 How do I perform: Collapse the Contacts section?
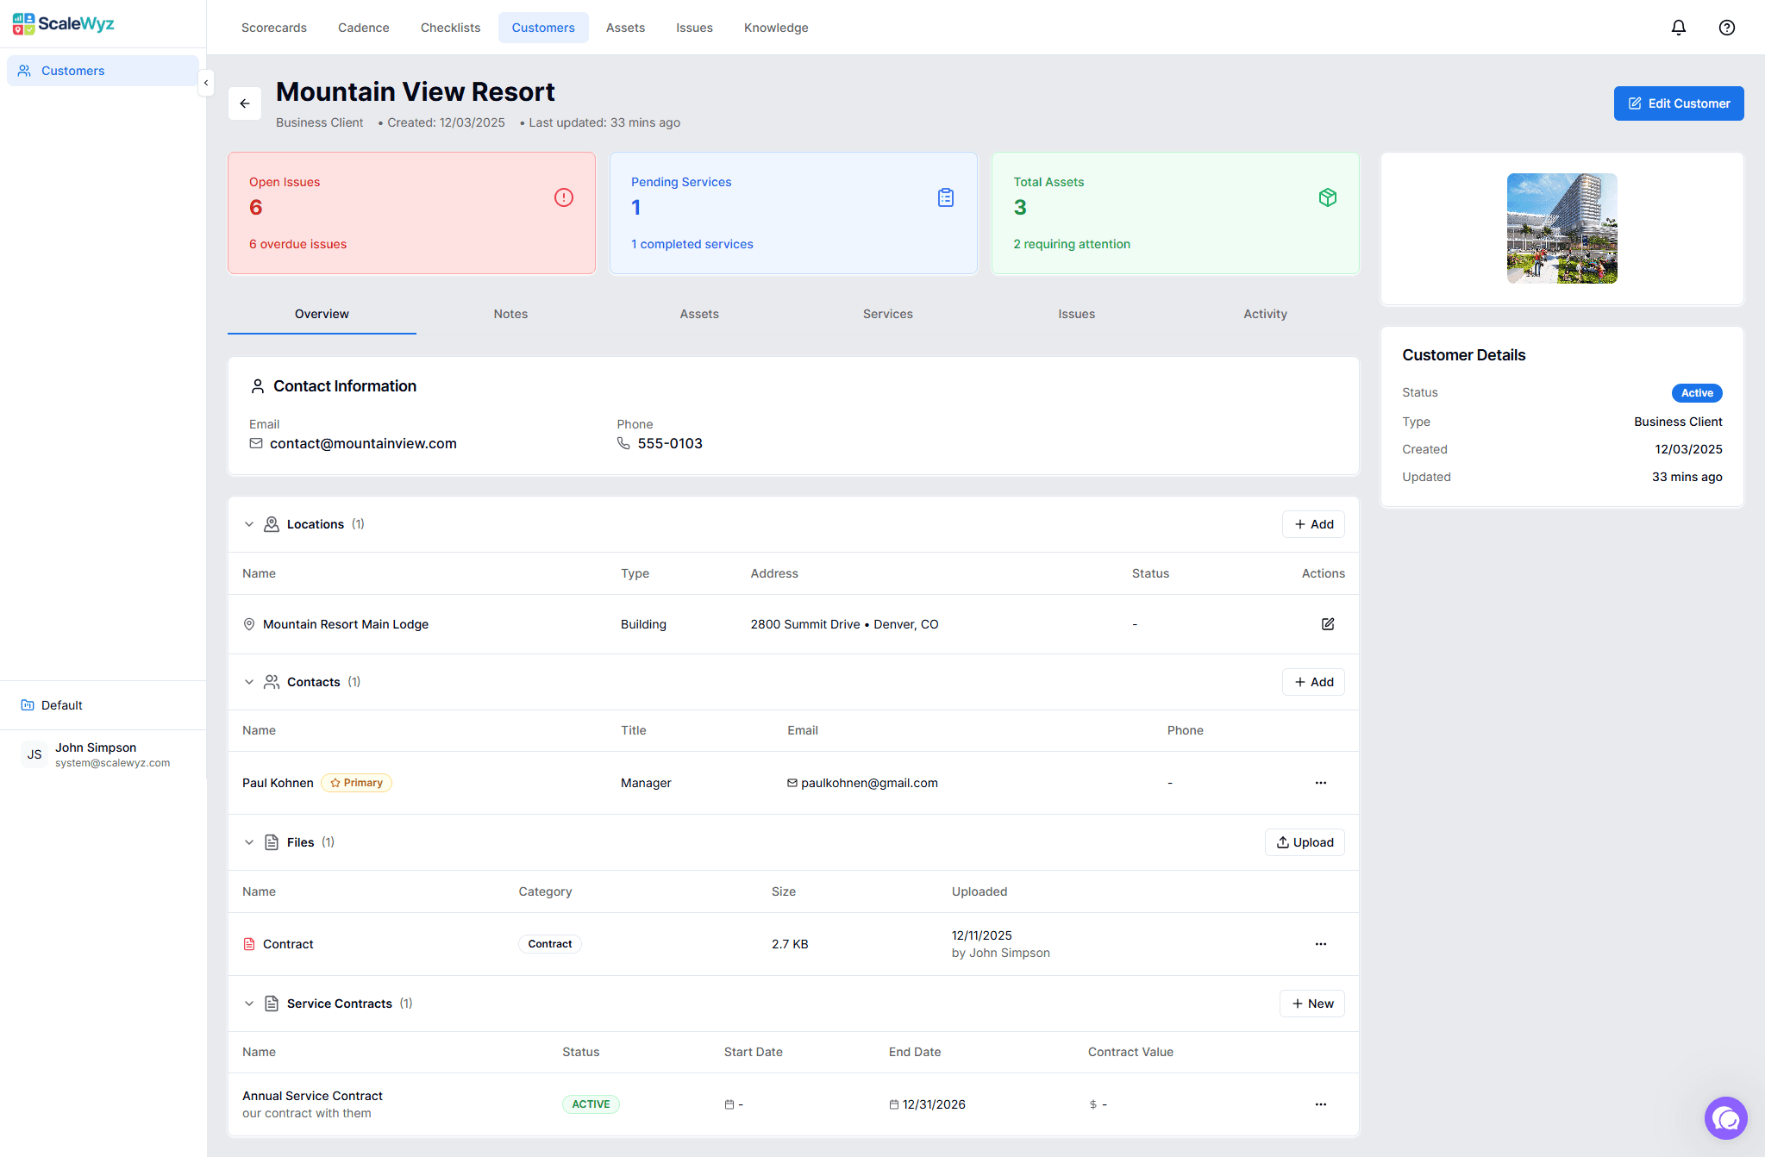[249, 681]
